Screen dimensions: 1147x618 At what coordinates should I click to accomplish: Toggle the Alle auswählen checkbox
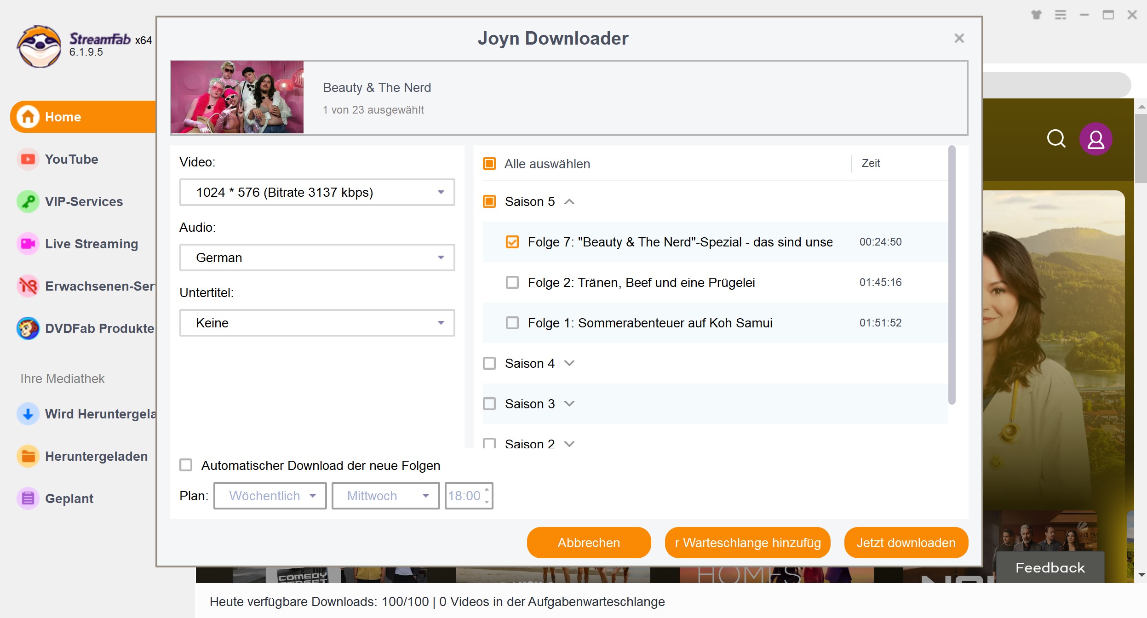click(489, 164)
